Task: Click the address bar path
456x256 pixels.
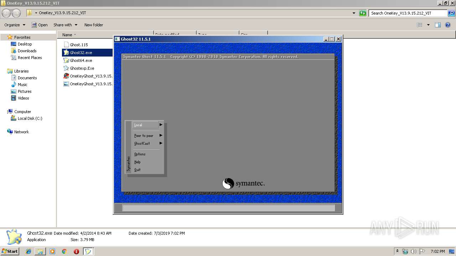Action: tap(62, 13)
